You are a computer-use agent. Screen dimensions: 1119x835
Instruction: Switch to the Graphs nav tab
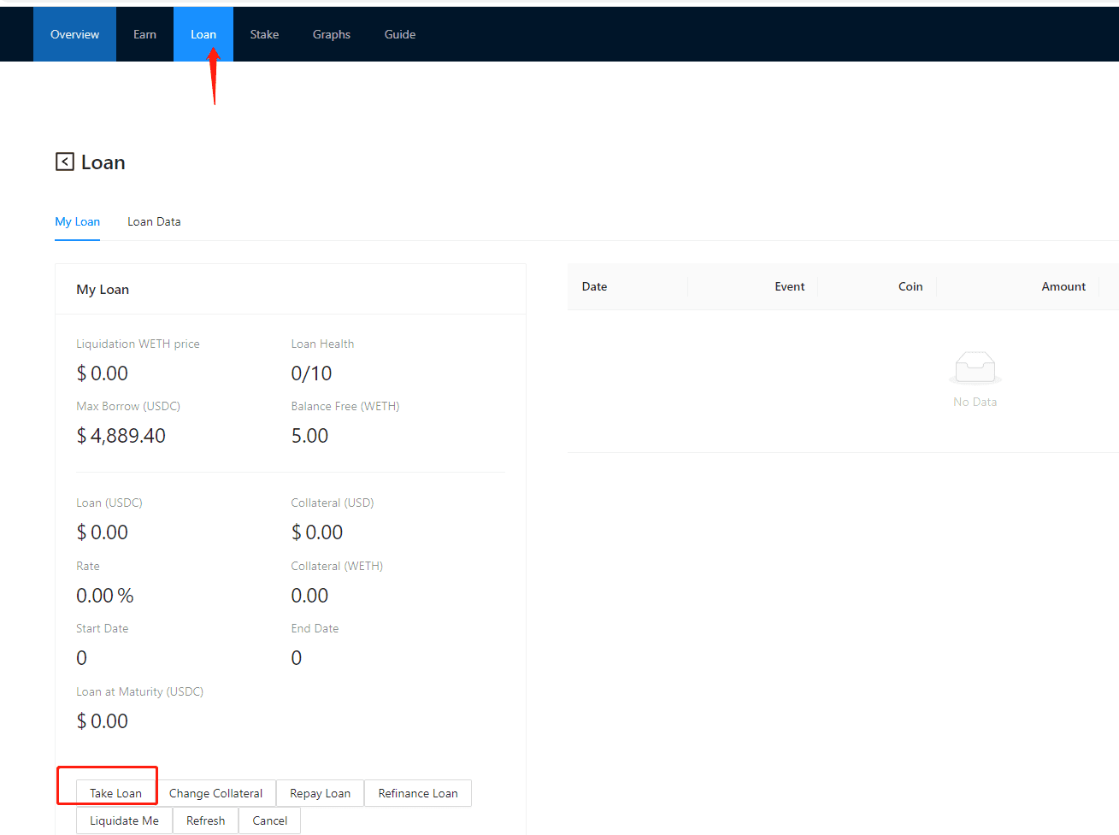coord(332,34)
